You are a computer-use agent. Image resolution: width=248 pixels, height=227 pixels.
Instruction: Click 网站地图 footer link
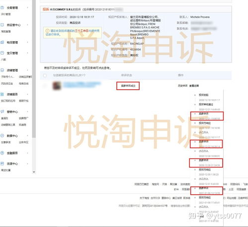coord(231,198)
